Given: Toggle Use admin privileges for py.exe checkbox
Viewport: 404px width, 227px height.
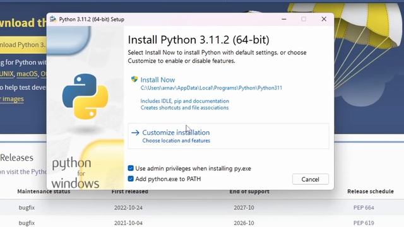Looking at the screenshot, I should pos(131,168).
